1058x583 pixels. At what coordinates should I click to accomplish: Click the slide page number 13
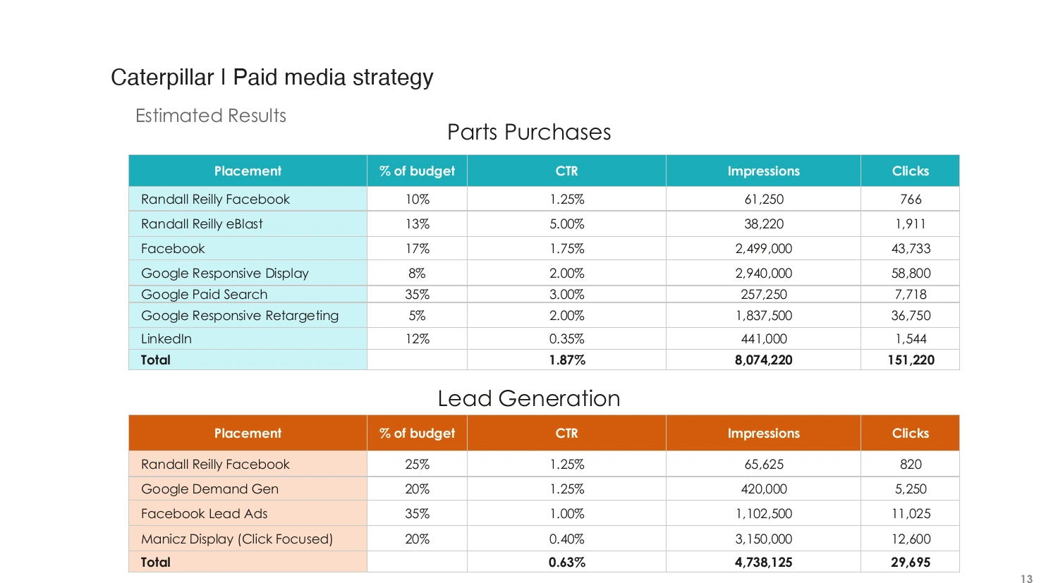tap(1026, 579)
